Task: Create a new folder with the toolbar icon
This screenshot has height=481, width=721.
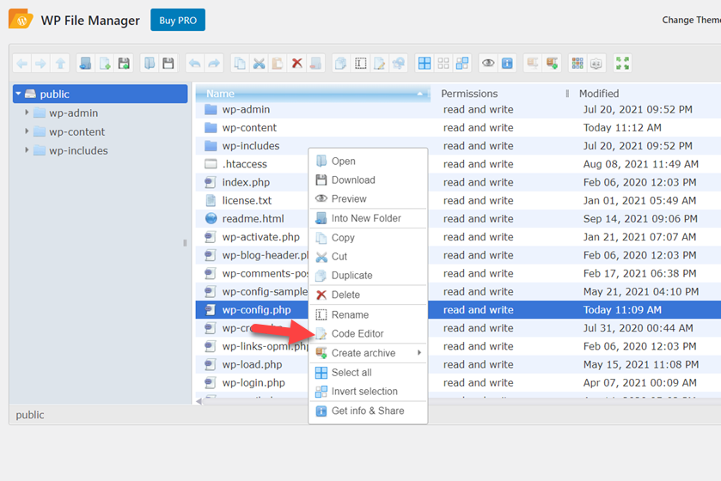Action: tap(85, 64)
